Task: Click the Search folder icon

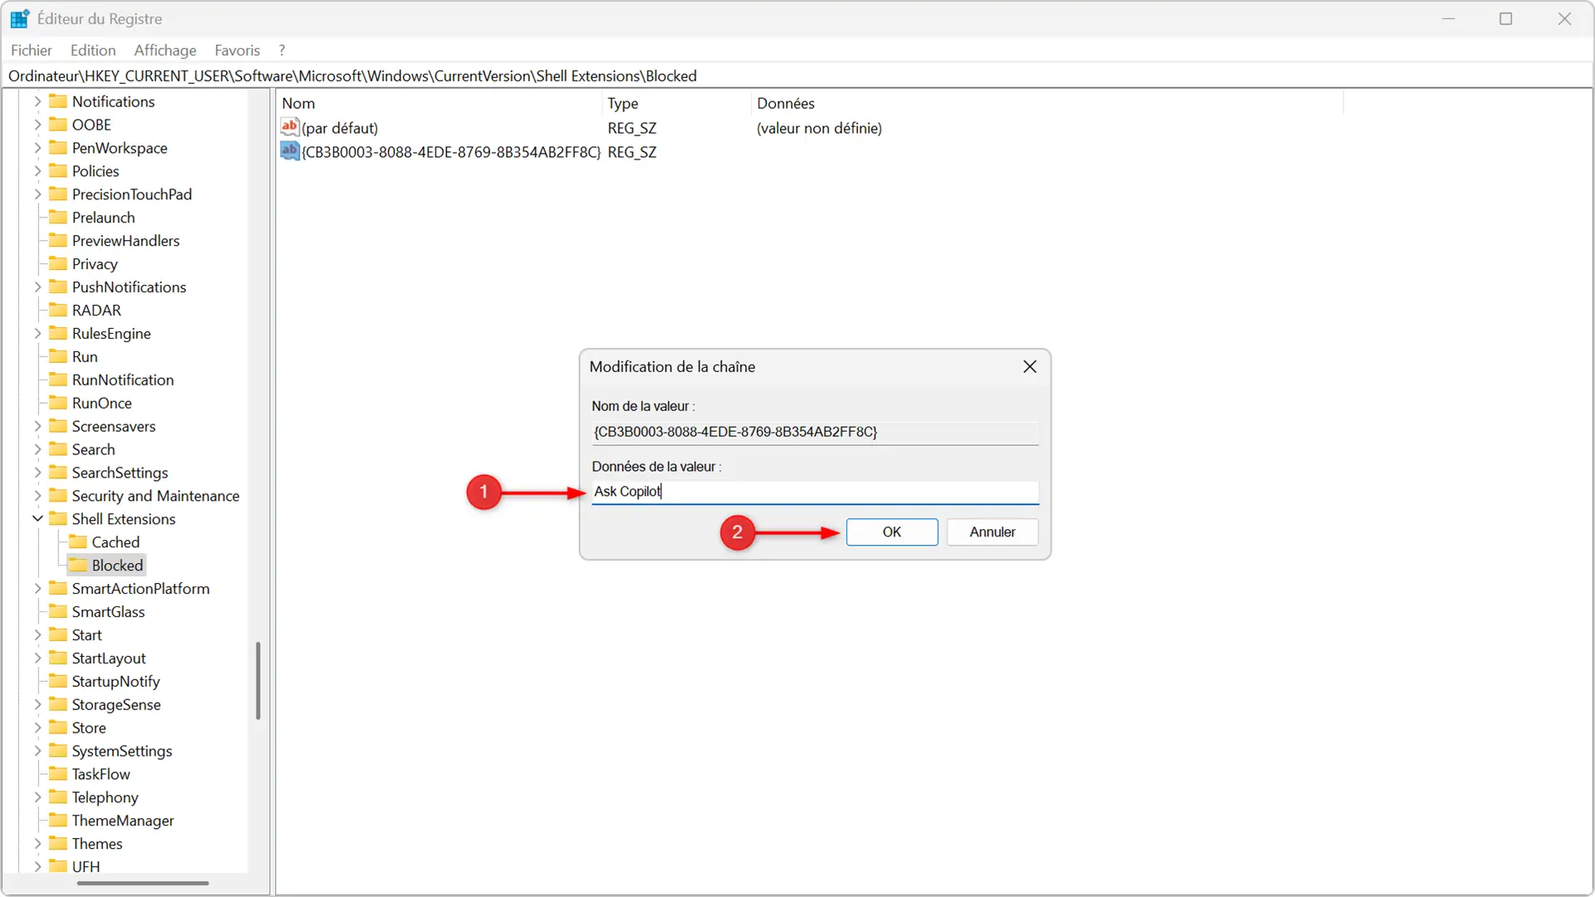Action: click(58, 449)
